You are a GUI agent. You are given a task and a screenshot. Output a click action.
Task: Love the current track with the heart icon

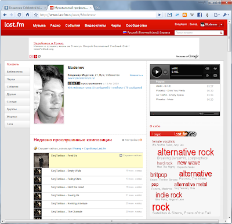tap(215, 68)
